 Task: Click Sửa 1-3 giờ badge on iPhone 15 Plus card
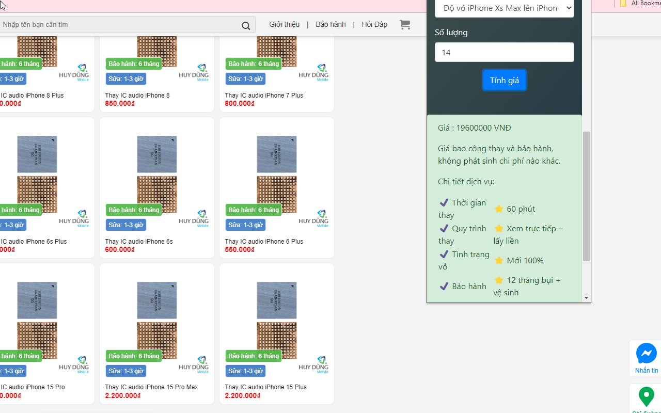pyautogui.click(x=245, y=371)
